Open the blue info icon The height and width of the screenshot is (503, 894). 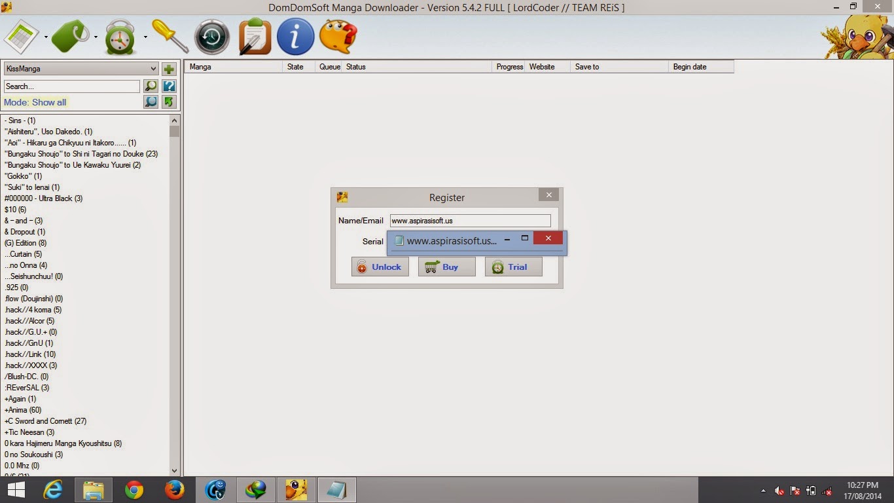pos(296,37)
